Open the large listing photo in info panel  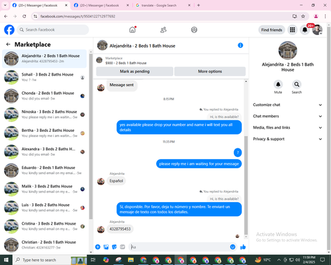coord(288,50)
